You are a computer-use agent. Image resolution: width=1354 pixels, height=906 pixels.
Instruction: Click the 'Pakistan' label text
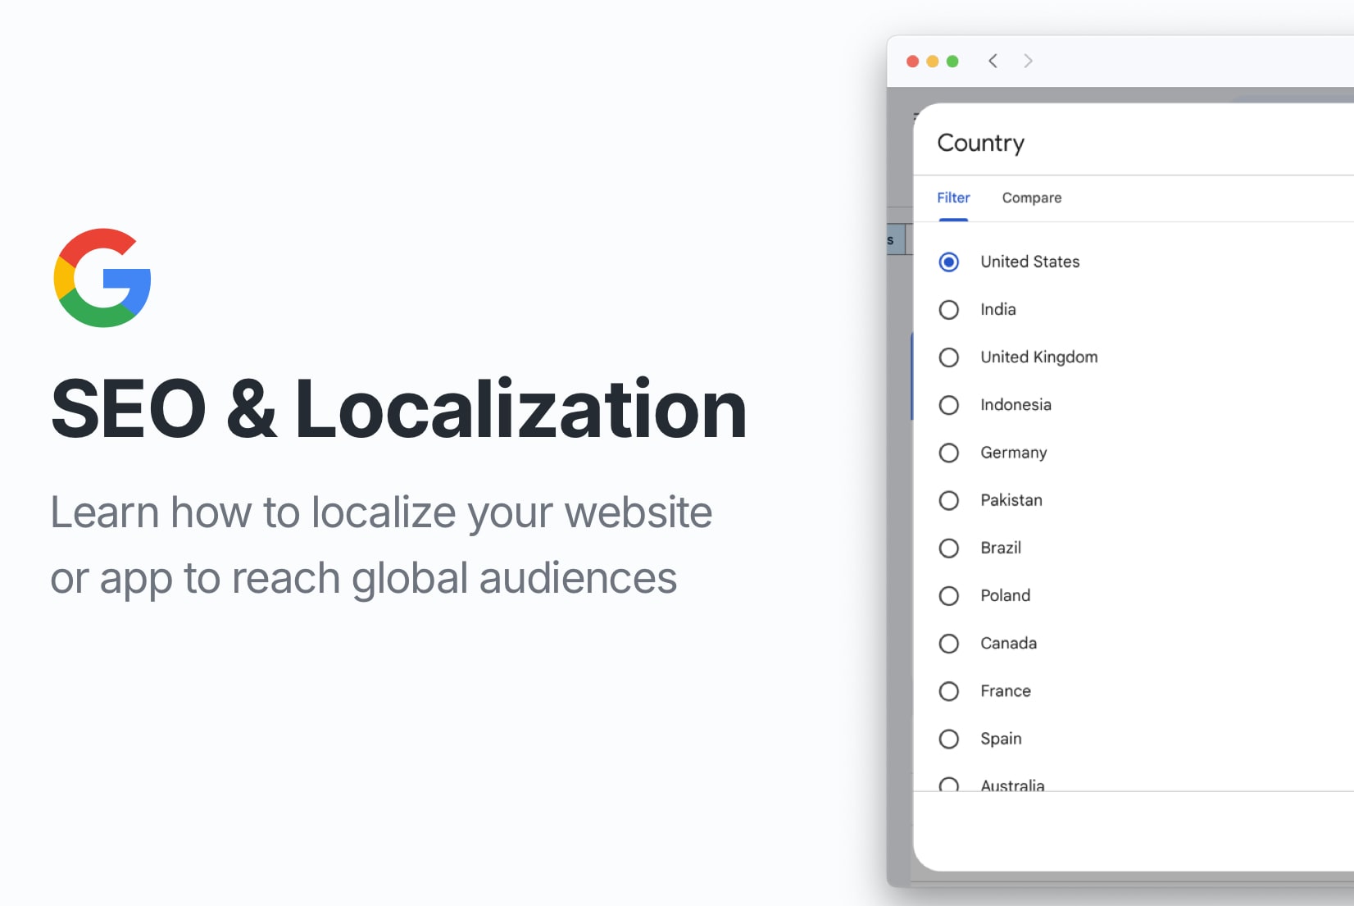1011,500
